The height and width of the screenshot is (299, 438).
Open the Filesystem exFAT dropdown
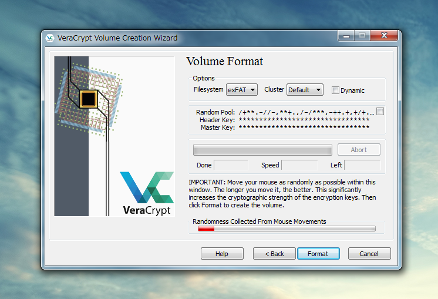(242, 90)
